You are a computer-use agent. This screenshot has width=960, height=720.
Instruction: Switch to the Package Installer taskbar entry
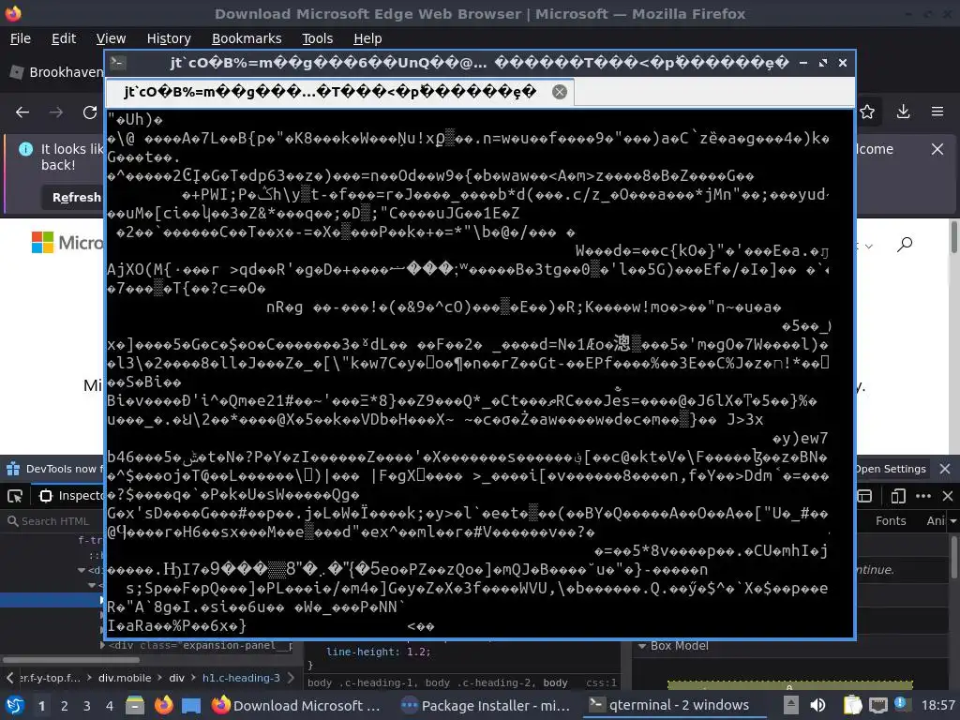pyautogui.click(x=487, y=705)
